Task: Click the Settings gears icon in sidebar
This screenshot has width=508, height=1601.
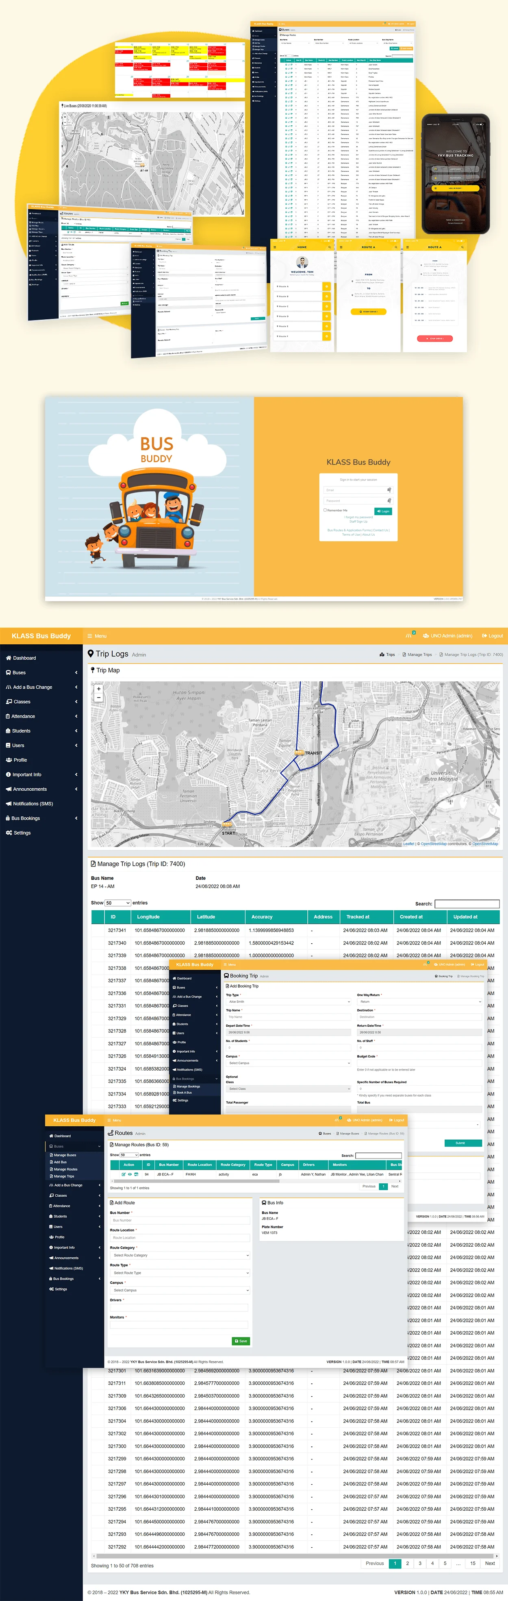Action: (9, 833)
